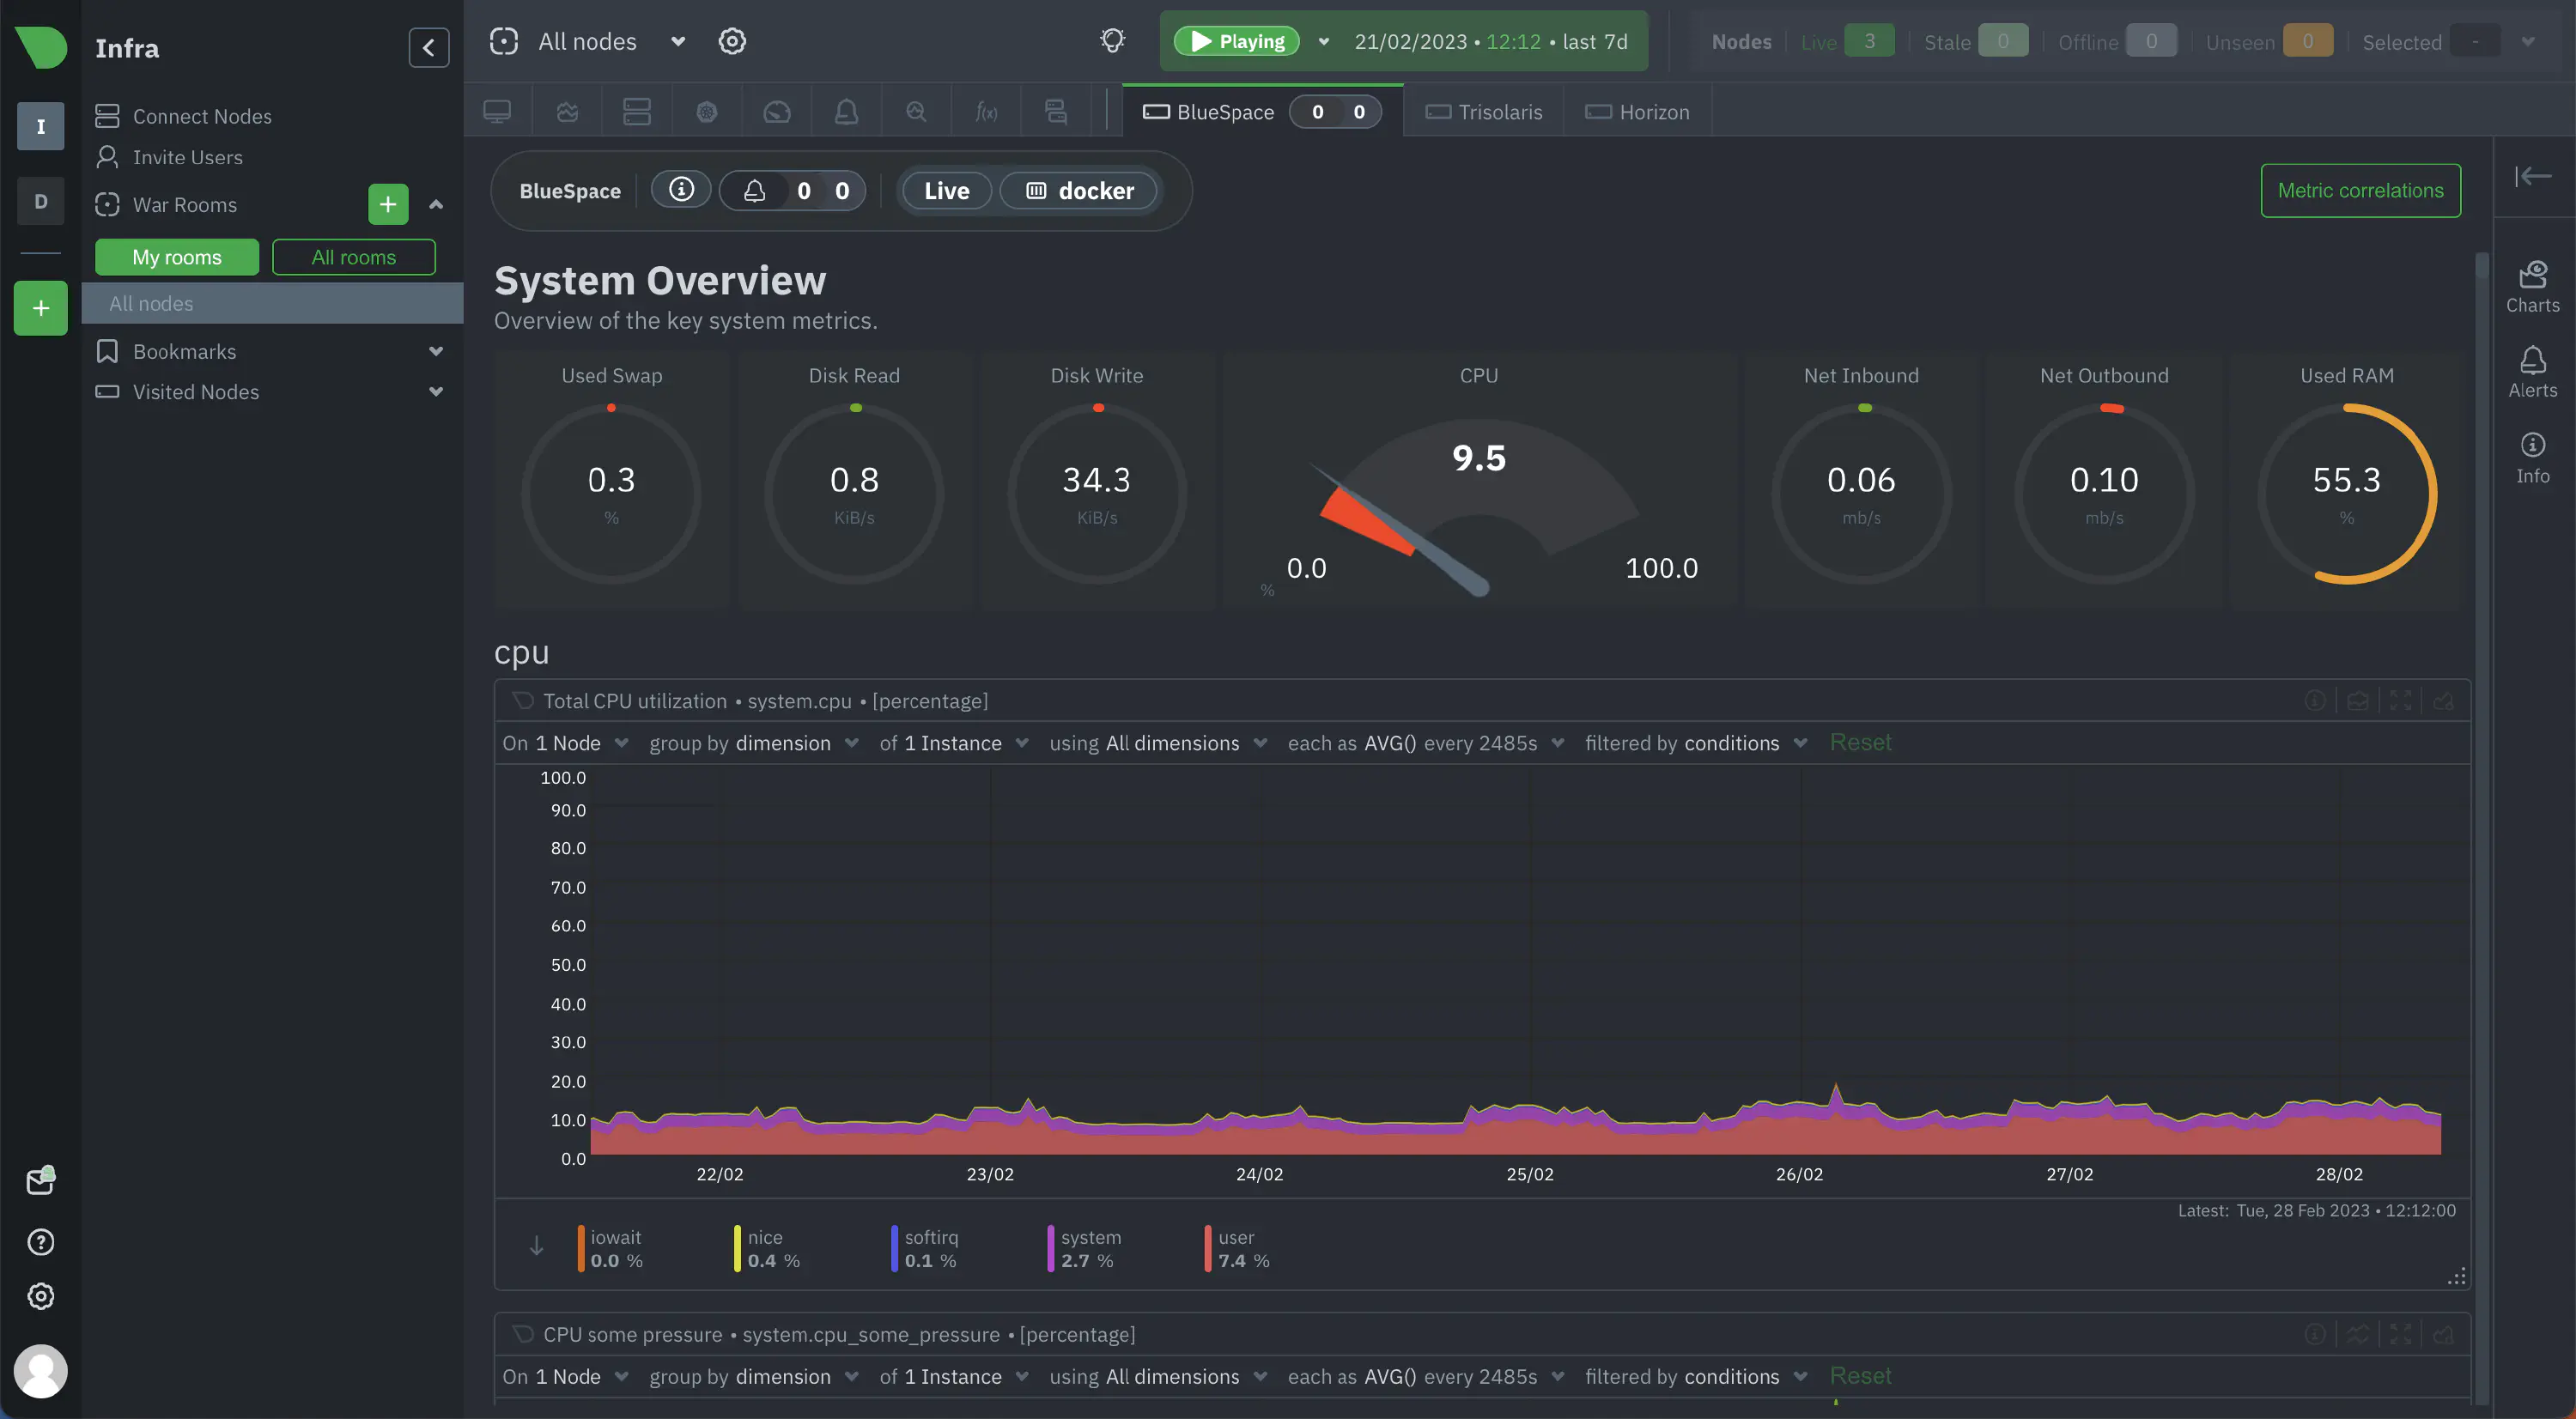Image resolution: width=2576 pixels, height=1419 pixels.
Task: Click the Metric correlations button
Action: [x=2361, y=190]
